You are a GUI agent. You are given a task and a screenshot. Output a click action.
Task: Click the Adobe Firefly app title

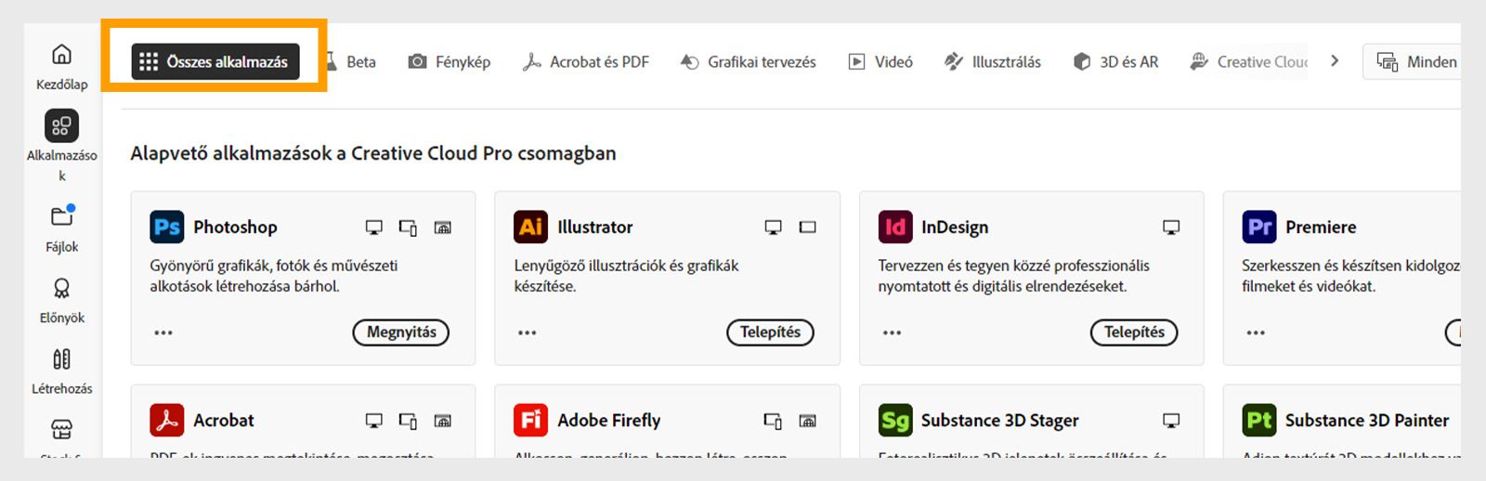pos(609,421)
